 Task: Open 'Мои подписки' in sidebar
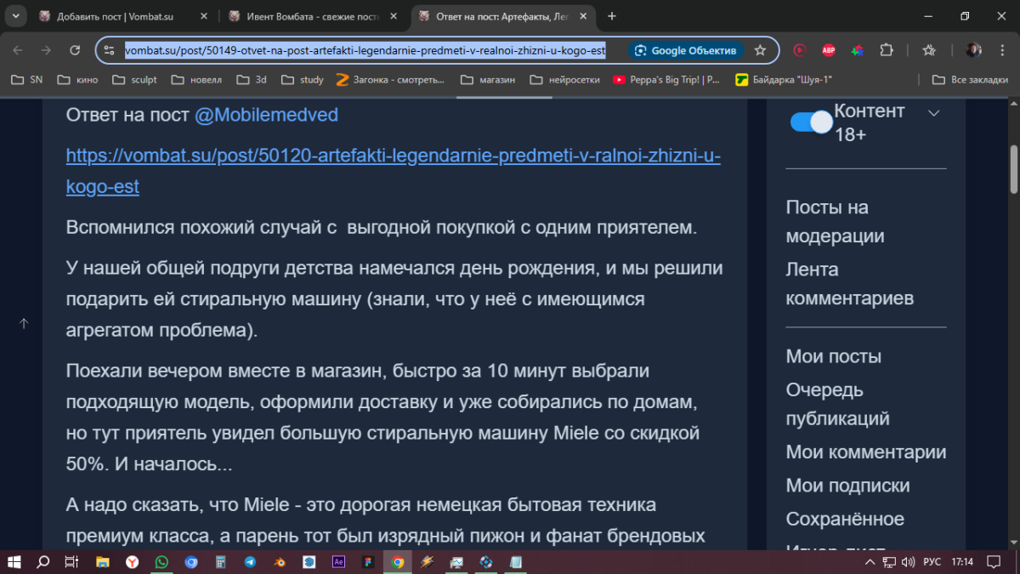848,486
